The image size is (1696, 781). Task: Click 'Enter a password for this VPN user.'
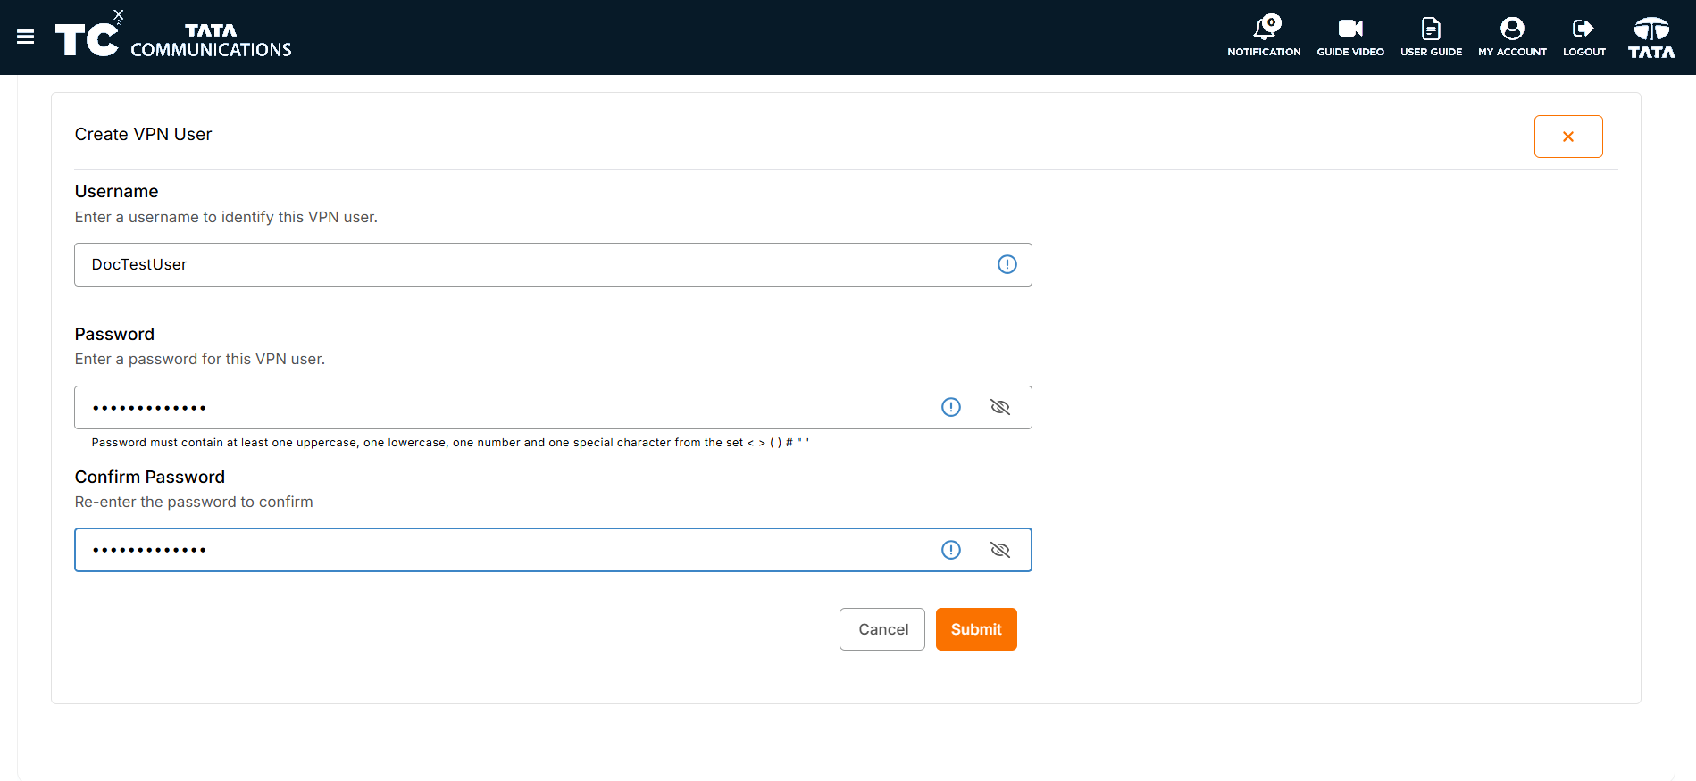[x=200, y=359]
